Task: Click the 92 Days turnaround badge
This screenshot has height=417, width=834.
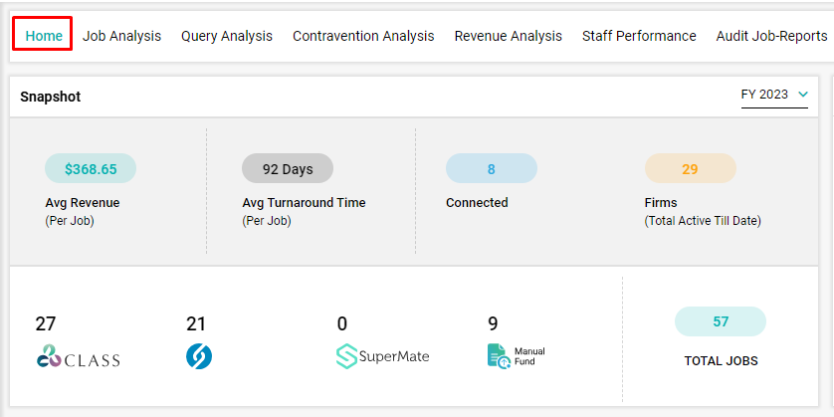Action: 288,168
